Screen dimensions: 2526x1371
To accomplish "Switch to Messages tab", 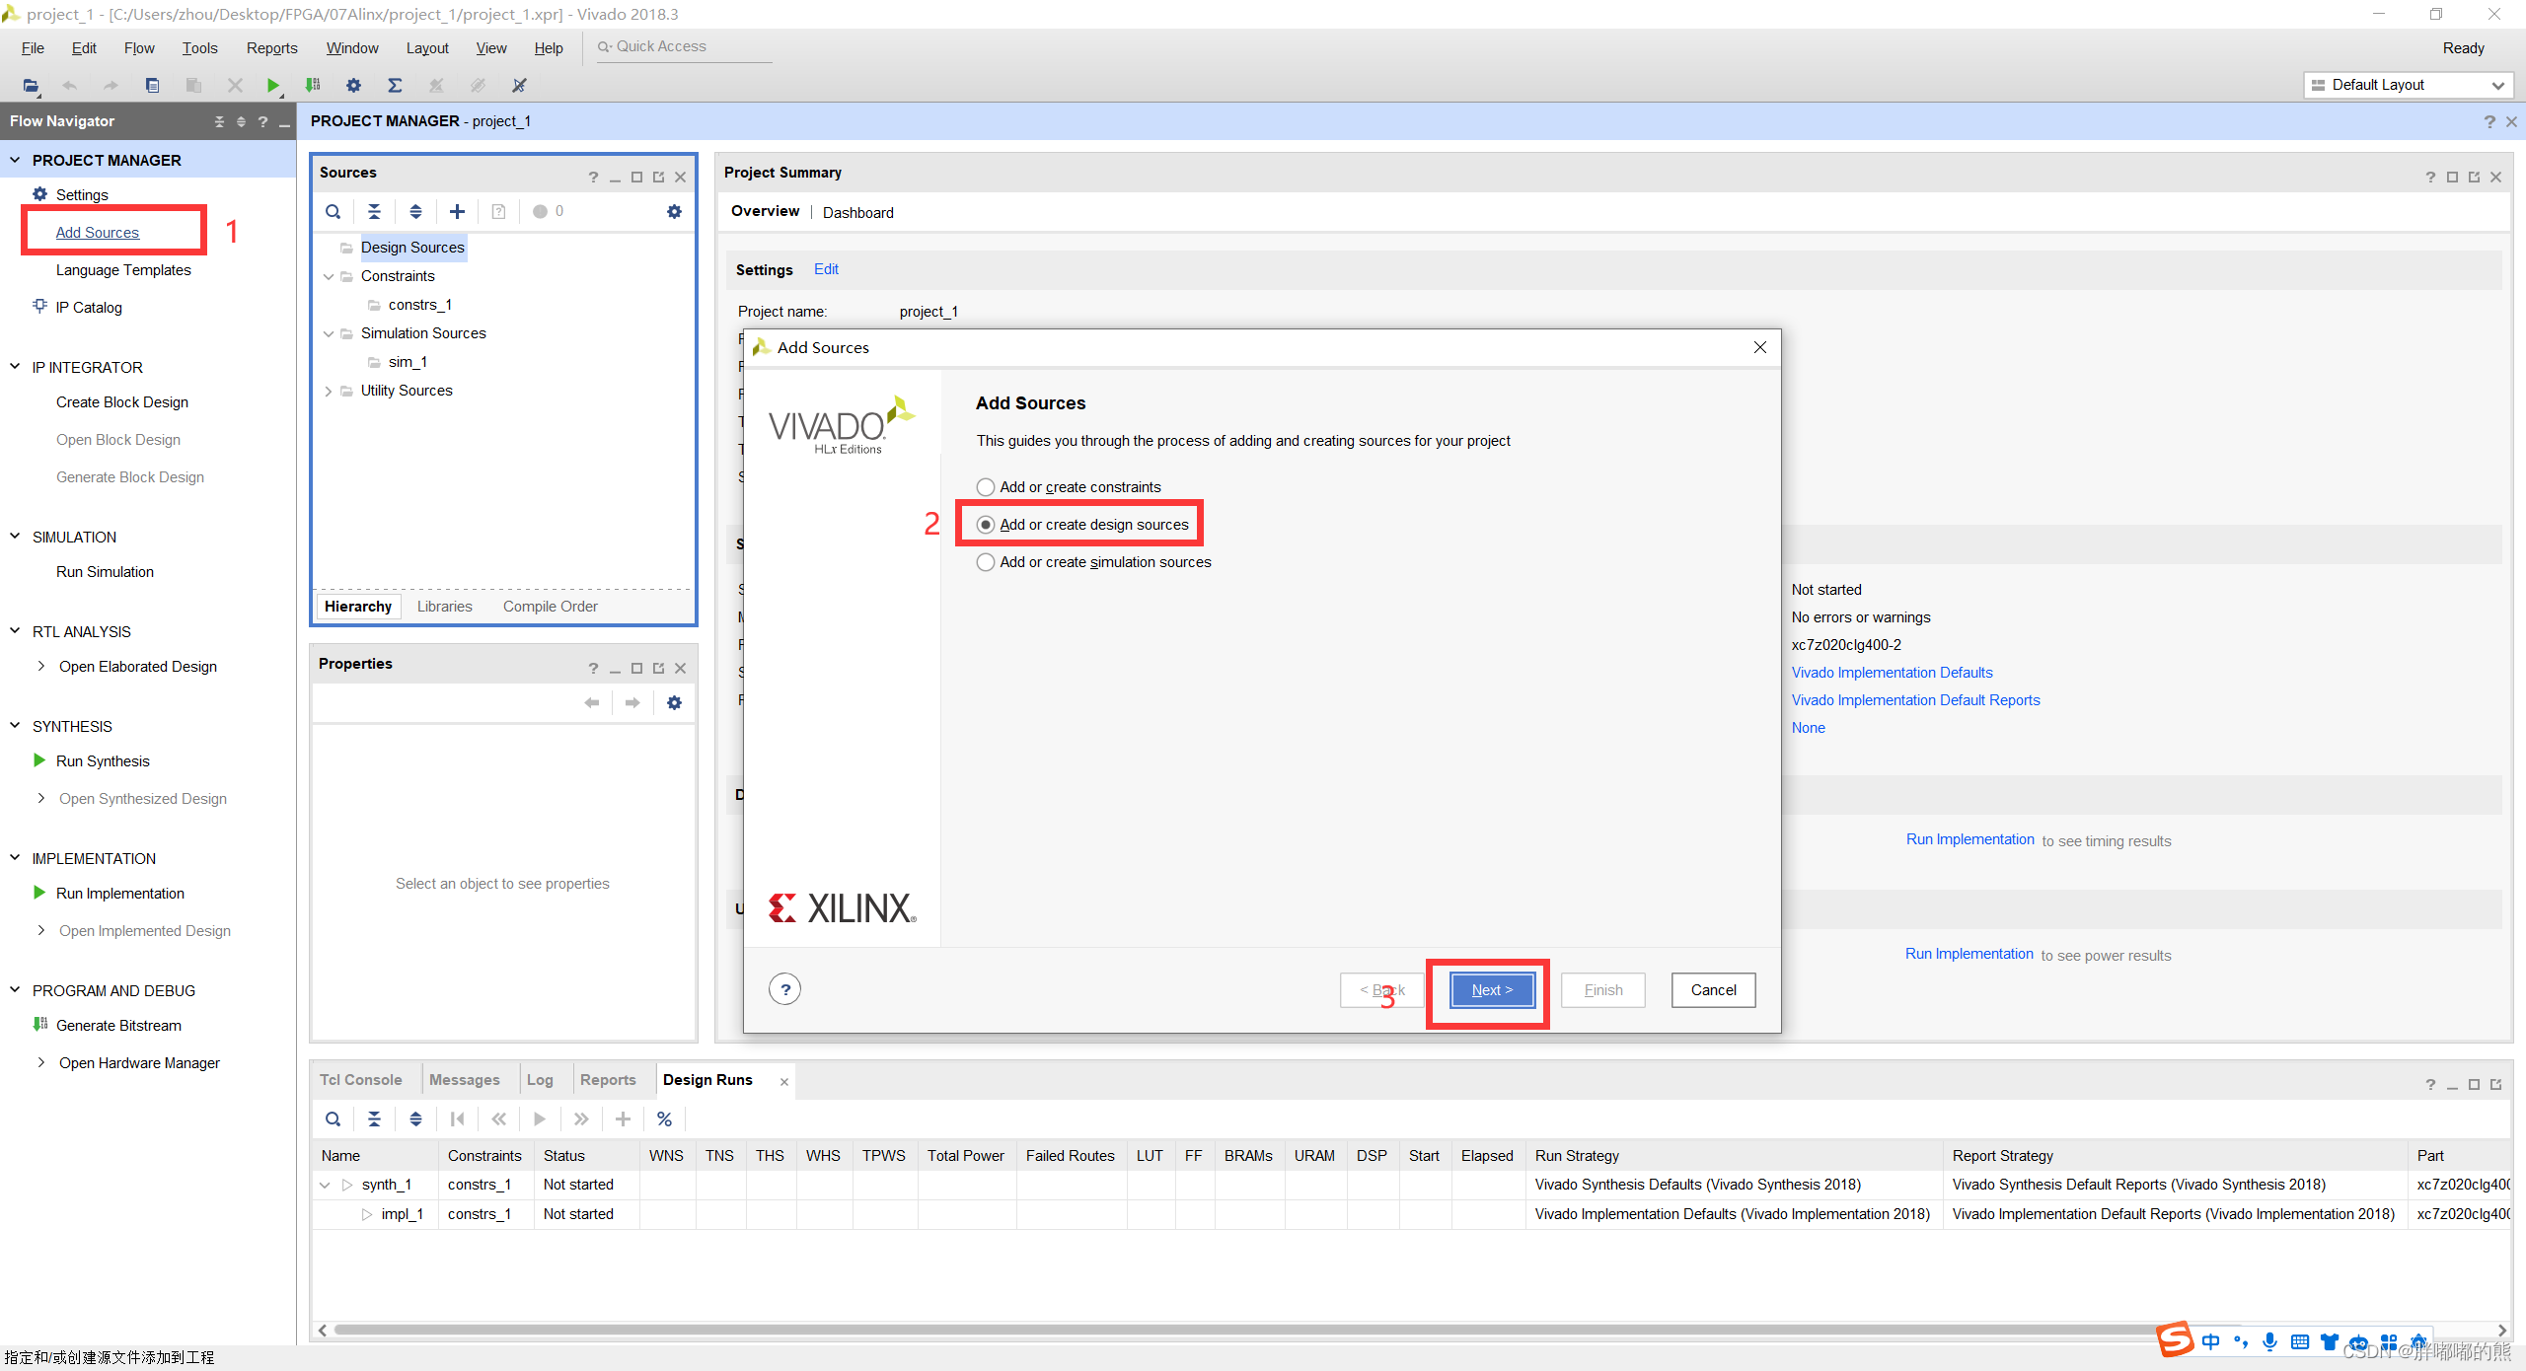I will (464, 1080).
